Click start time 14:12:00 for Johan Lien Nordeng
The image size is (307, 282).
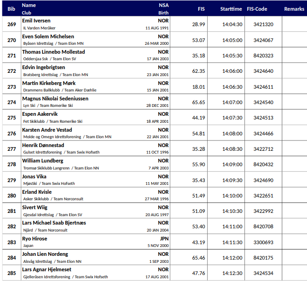click(x=231, y=258)
